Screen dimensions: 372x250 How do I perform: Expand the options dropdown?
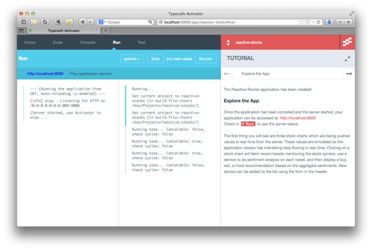(132, 59)
